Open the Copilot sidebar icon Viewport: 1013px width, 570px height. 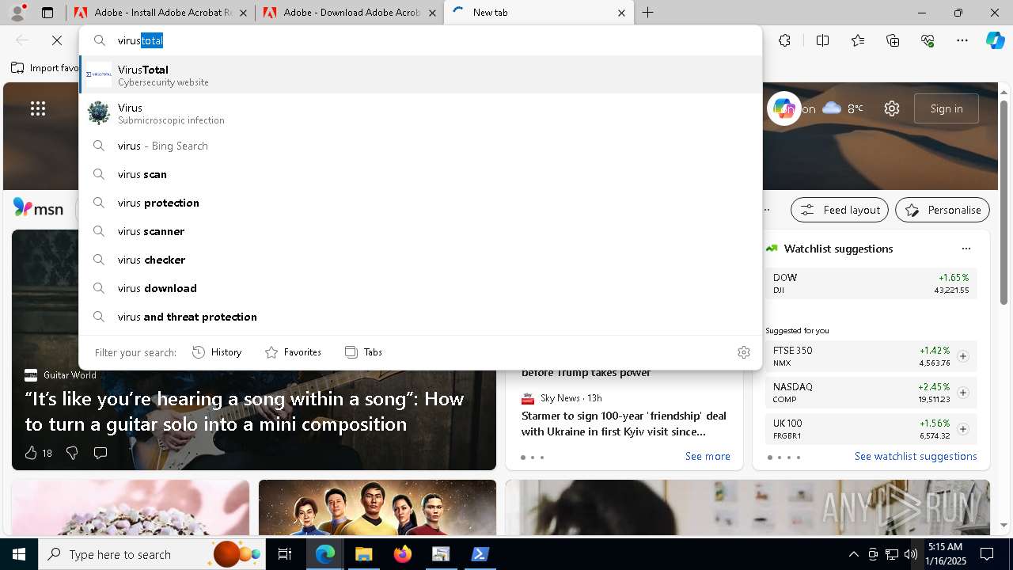(995, 40)
